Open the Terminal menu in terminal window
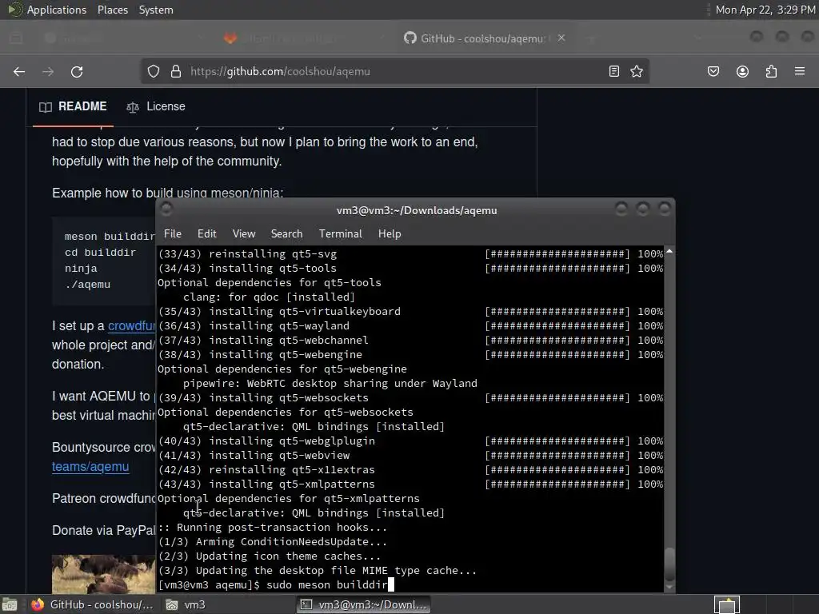 pos(341,234)
